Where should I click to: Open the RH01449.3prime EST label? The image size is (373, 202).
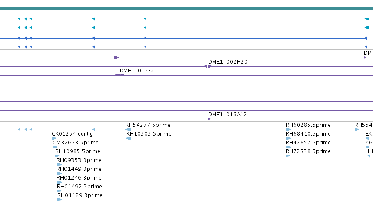point(79,169)
